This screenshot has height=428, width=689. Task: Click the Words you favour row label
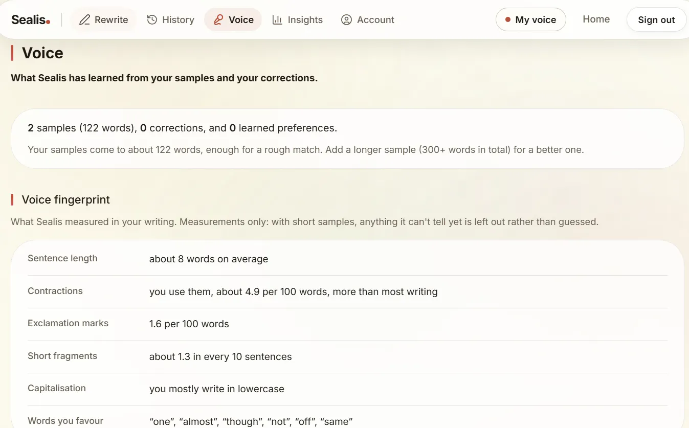[x=65, y=421]
